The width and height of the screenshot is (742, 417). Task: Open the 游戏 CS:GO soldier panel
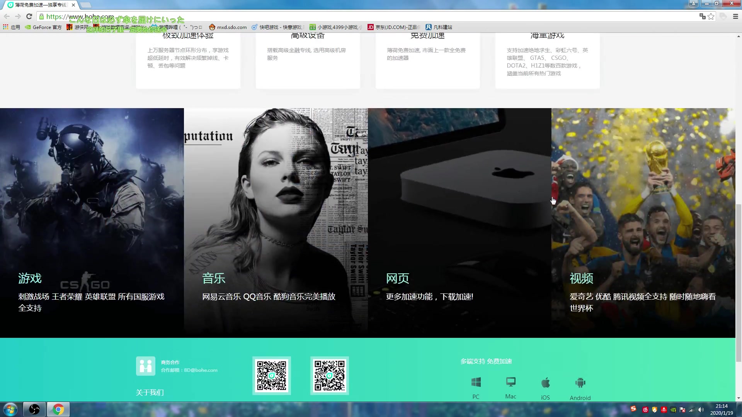coord(92,223)
